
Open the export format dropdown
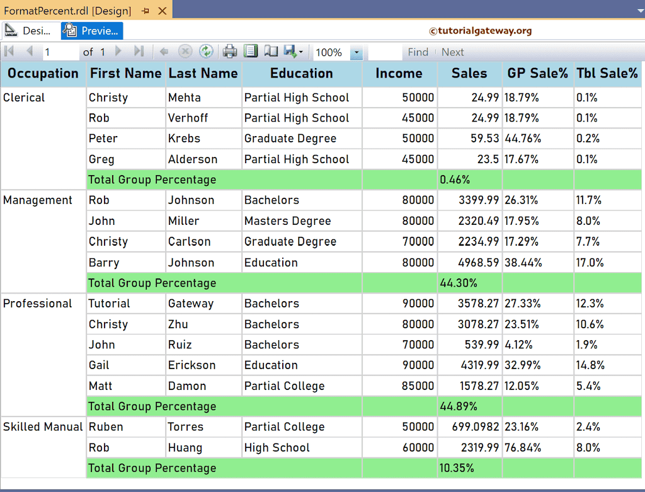301,52
